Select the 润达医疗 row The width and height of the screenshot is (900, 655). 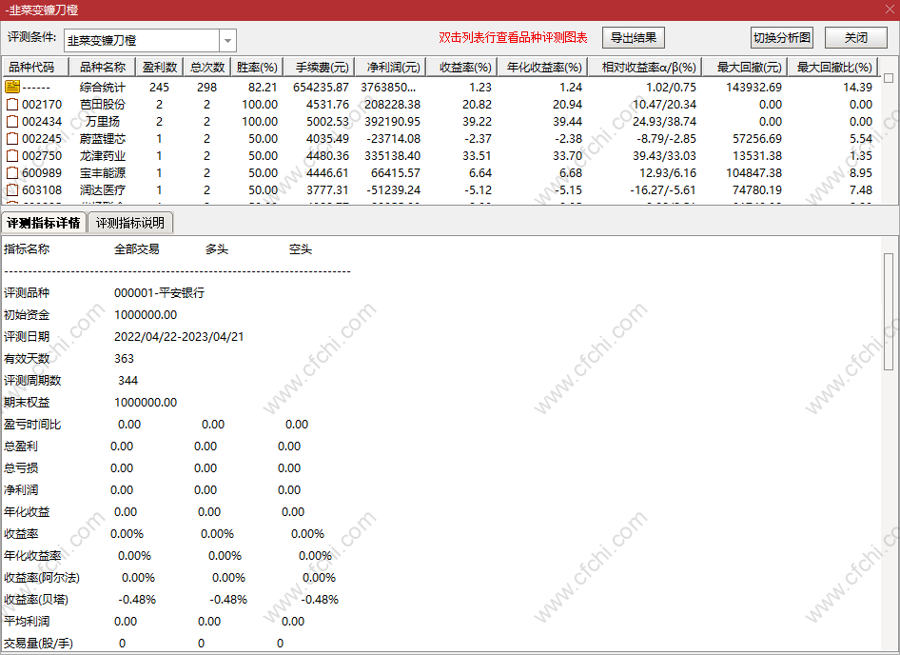[x=440, y=189]
